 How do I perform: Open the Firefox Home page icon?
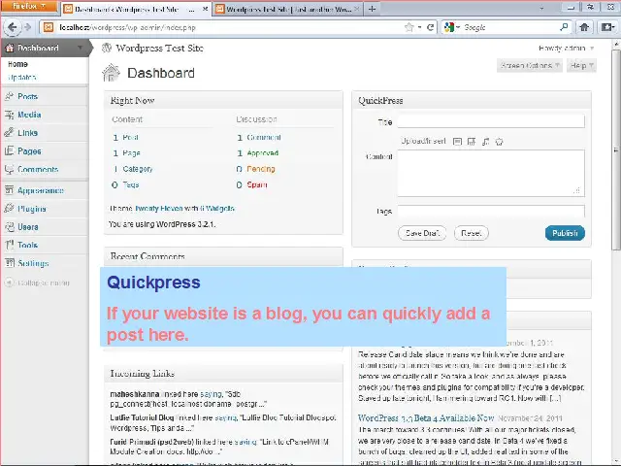click(x=584, y=27)
